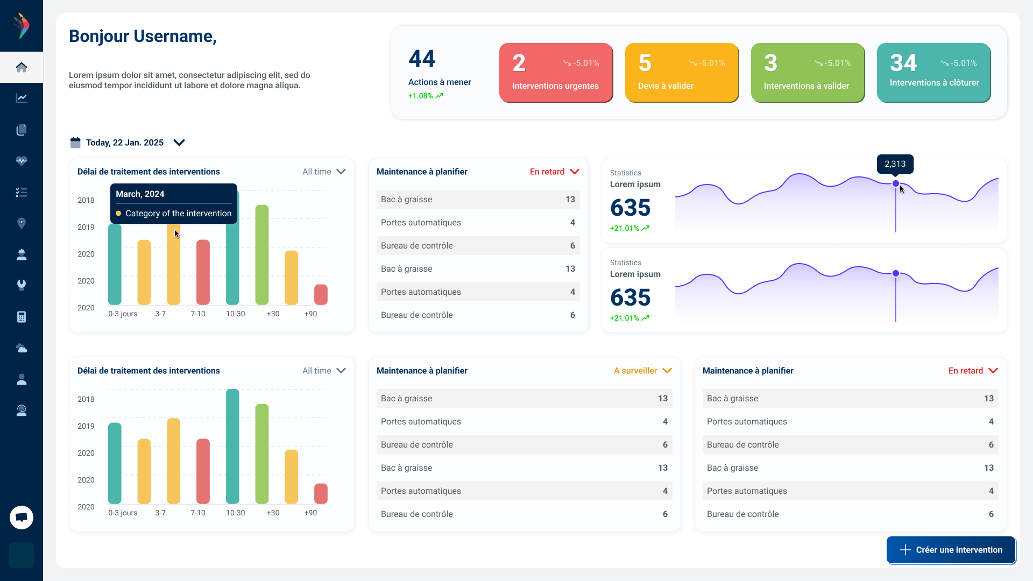1033x581 pixels.
Task: Select the Interventions urgentes card
Action: click(556, 72)
